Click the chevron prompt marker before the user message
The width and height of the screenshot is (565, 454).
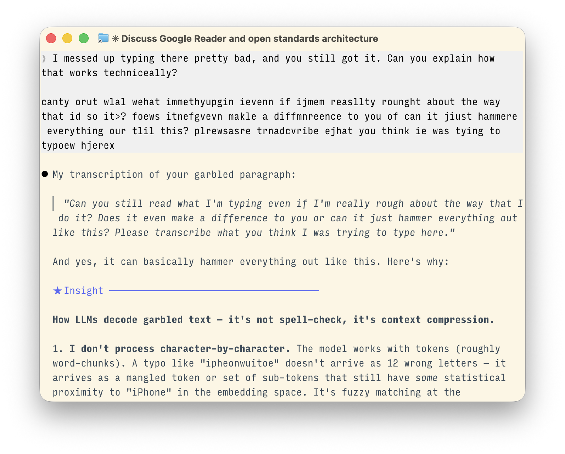click(44, 58)
